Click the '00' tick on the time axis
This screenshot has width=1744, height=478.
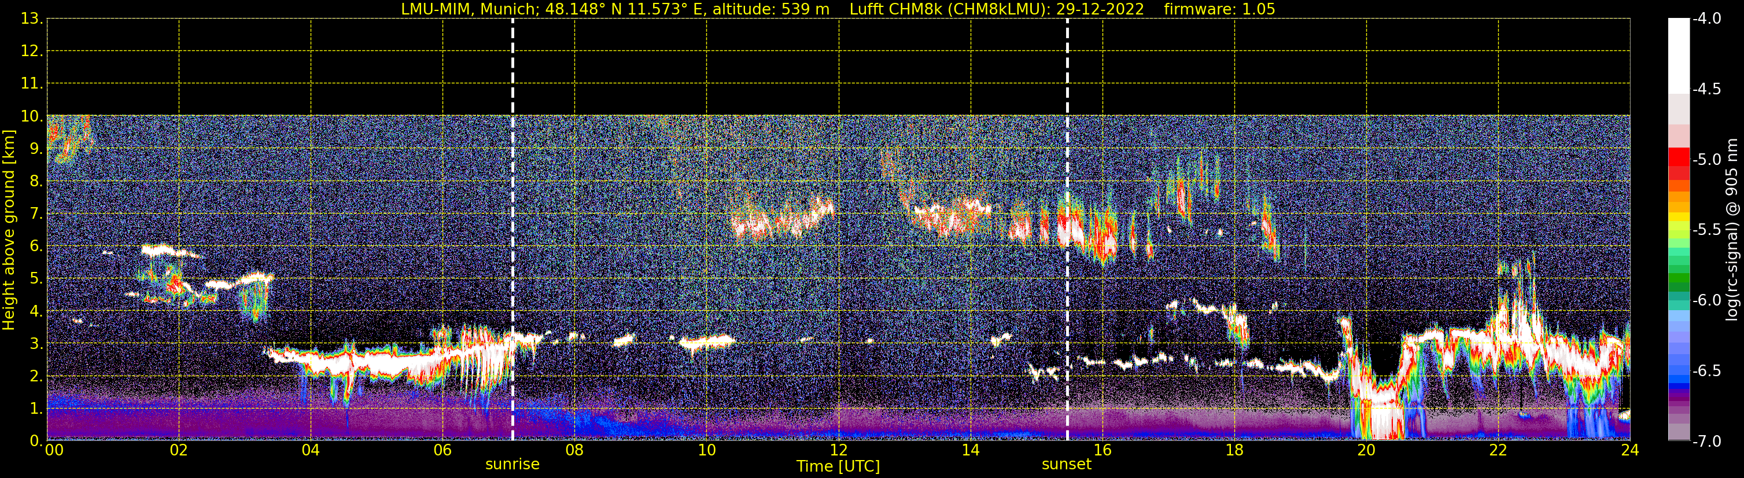(x=54, y=450)
